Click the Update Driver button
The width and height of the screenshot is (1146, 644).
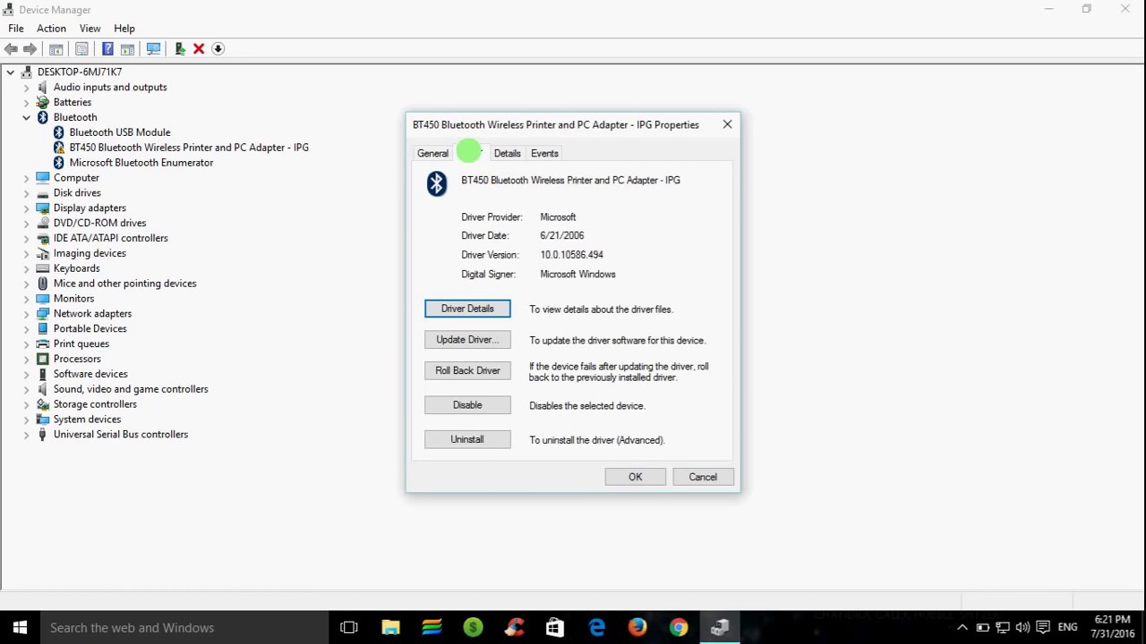(x=467, y=340)
